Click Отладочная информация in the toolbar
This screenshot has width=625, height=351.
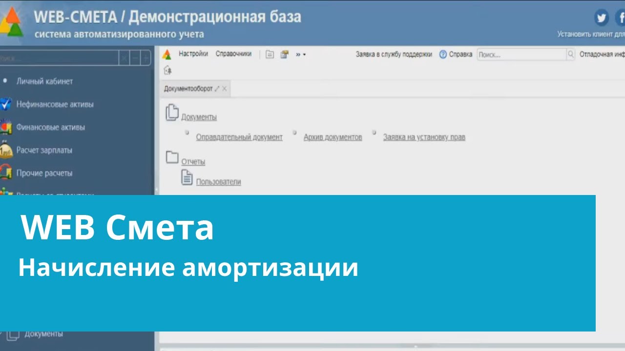click(602, 54)
